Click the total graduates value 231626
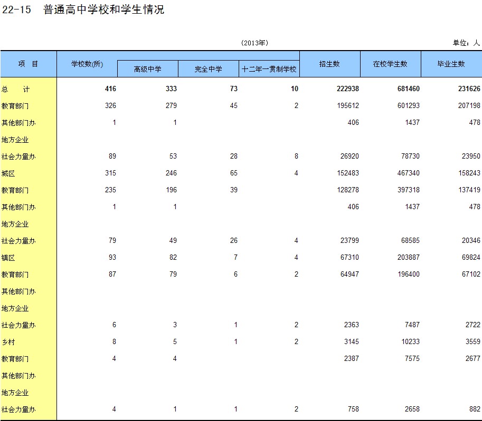 [469, 89]
